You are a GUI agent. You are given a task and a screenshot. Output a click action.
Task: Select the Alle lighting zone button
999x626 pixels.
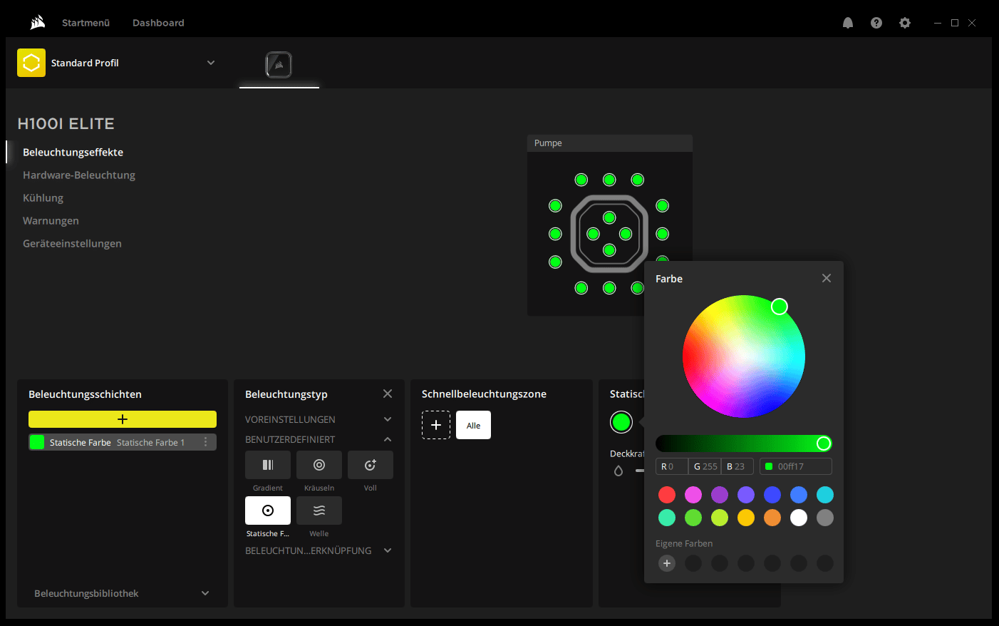point(473,425)
